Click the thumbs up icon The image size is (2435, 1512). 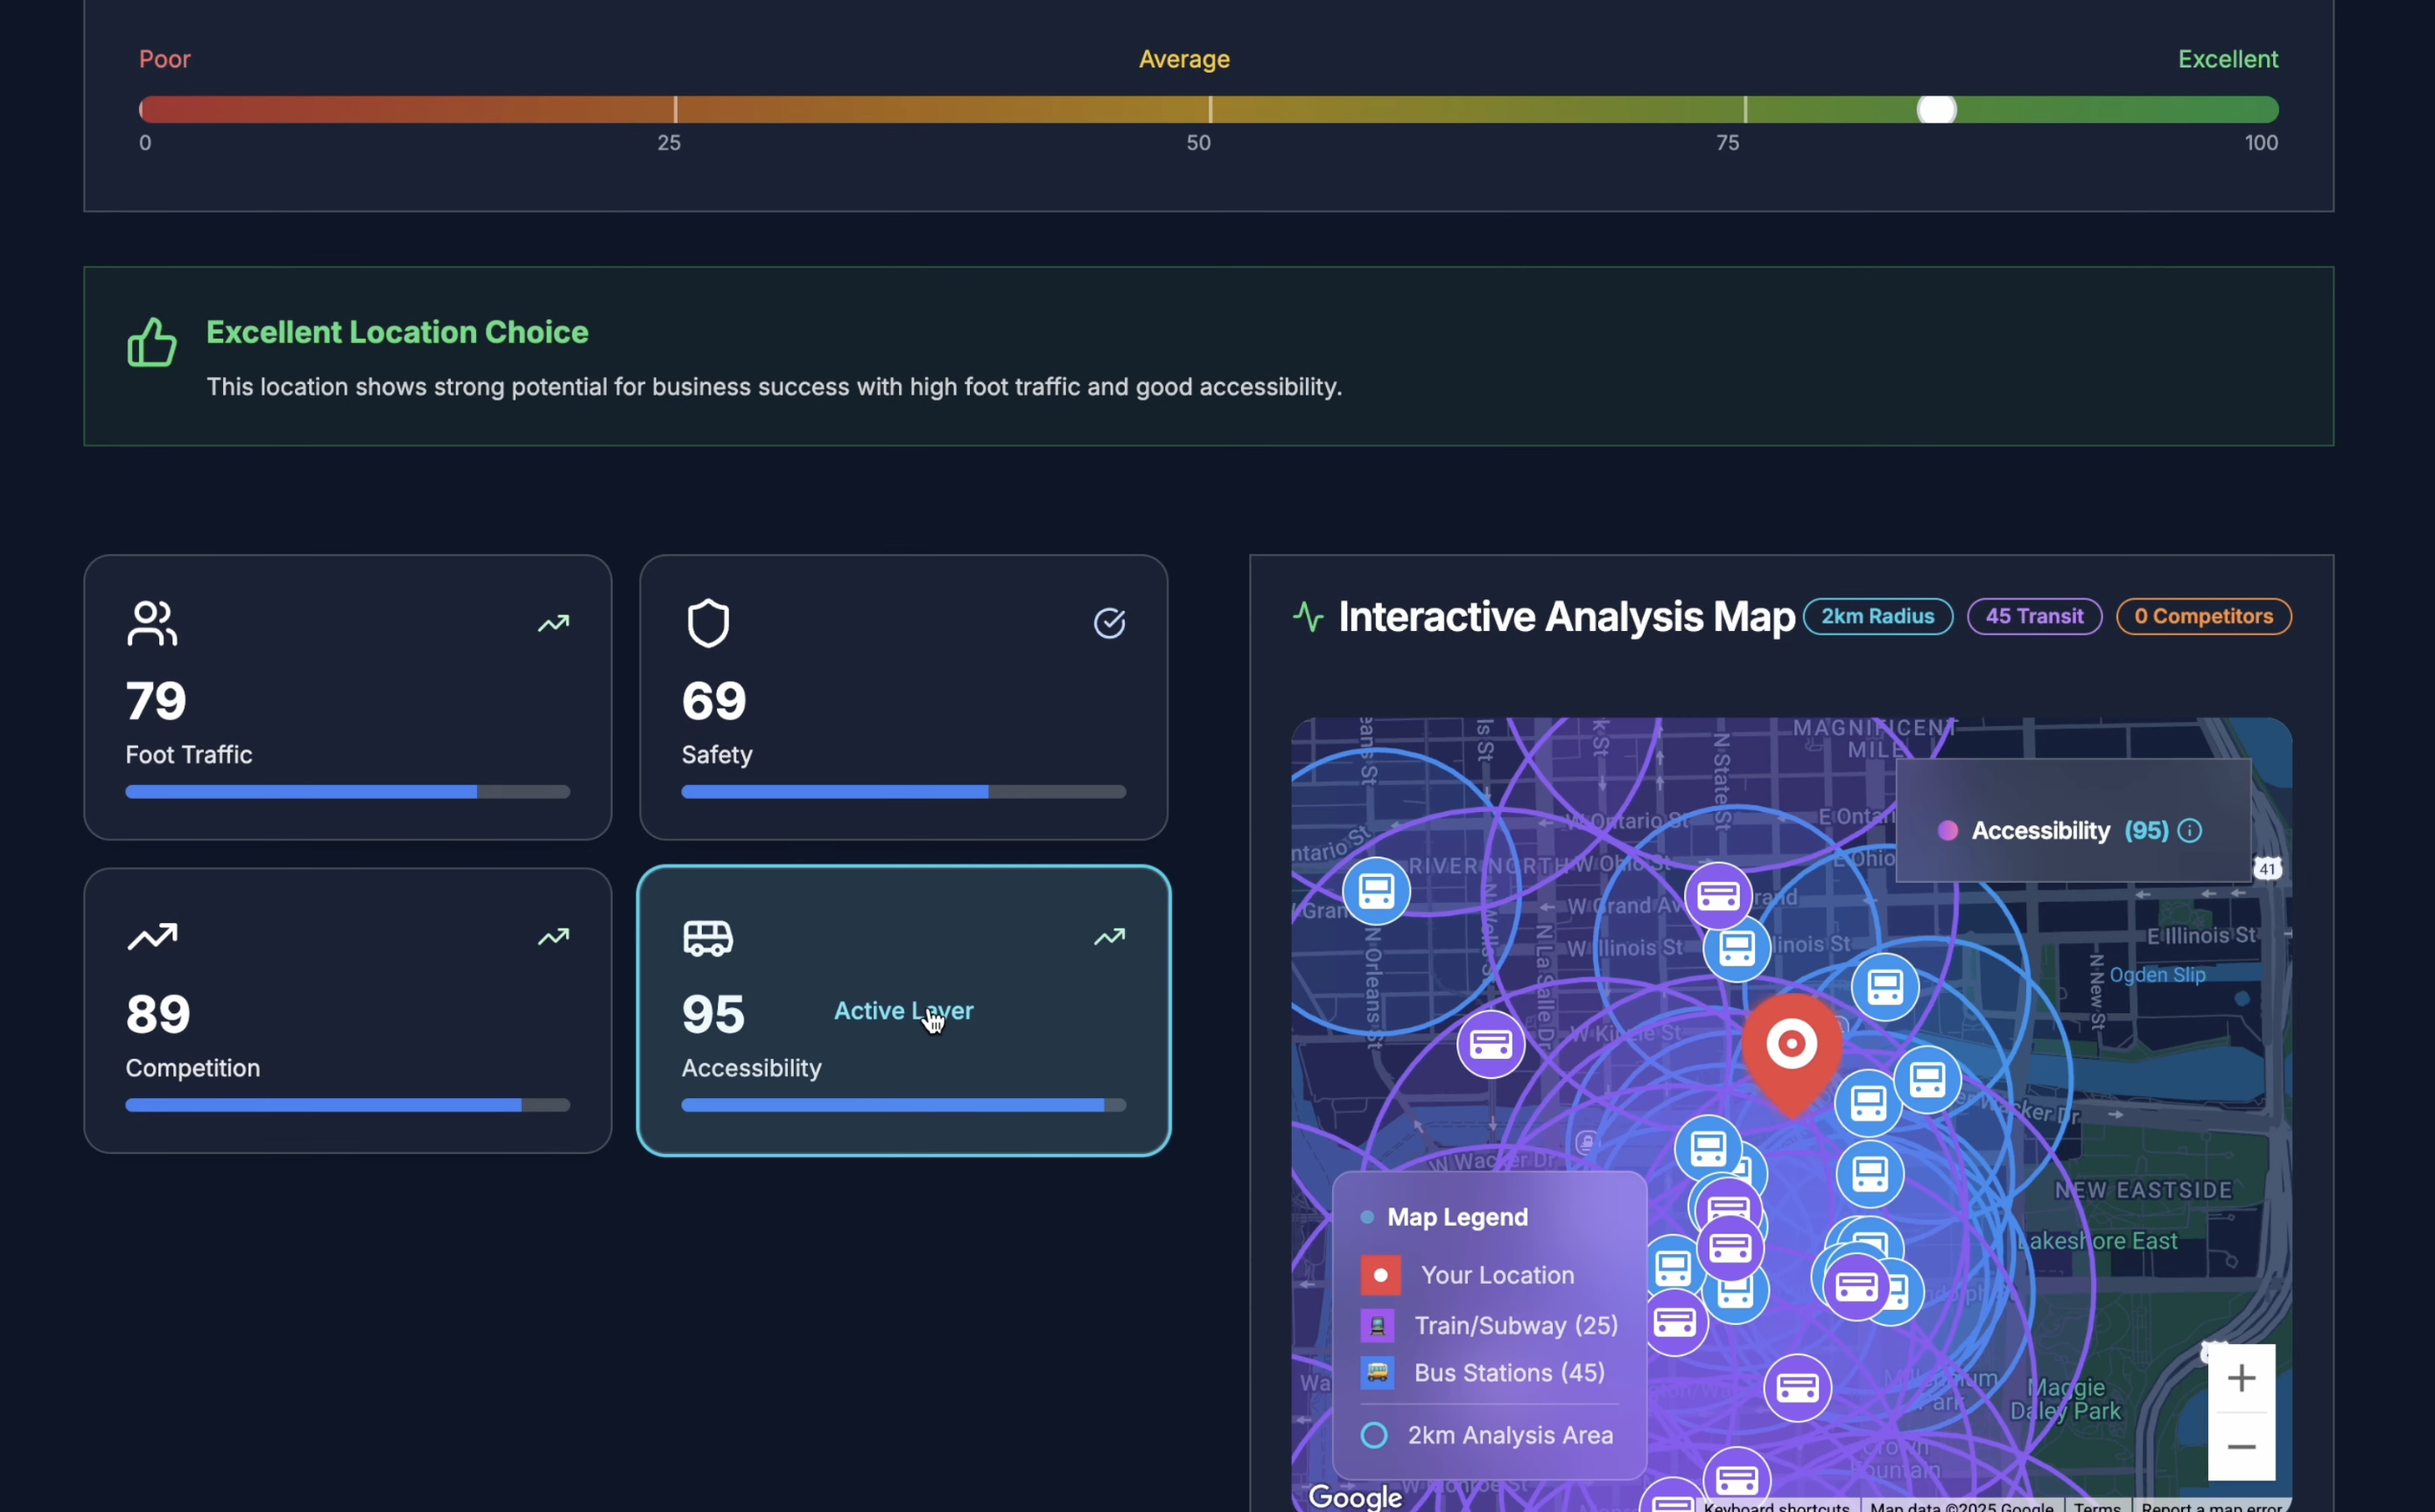coord(152,343)
